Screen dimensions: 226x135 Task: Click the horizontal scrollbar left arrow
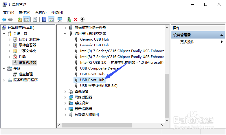(x=59, y=125)
